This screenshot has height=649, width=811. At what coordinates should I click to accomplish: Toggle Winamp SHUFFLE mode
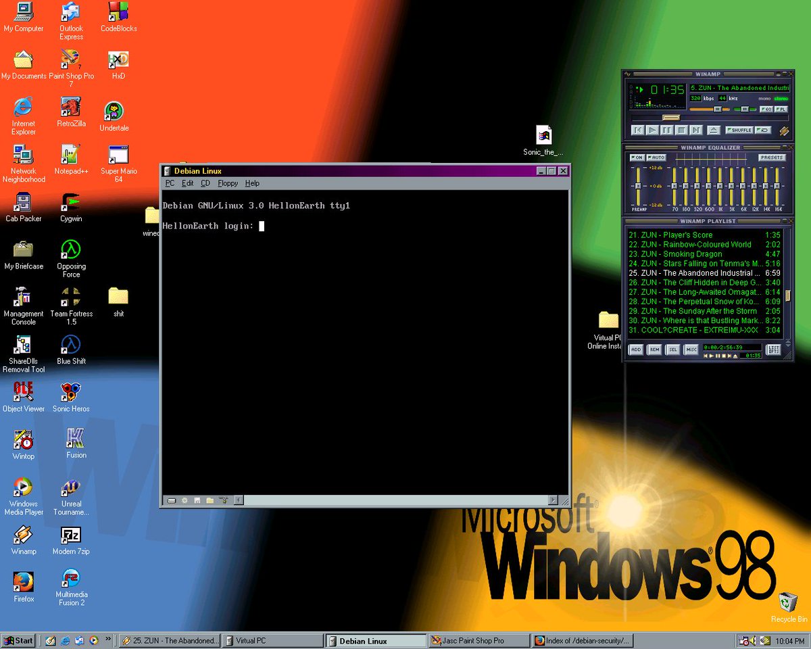point(739,130)
